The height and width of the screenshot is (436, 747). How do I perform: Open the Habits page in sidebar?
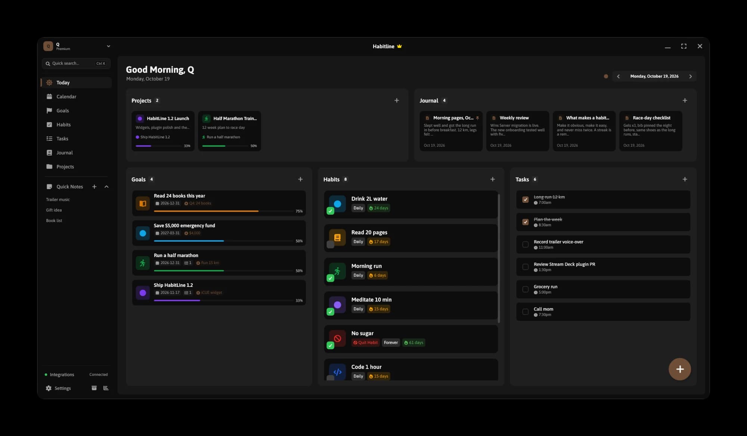pyautogui.click(x=76, y=124)
